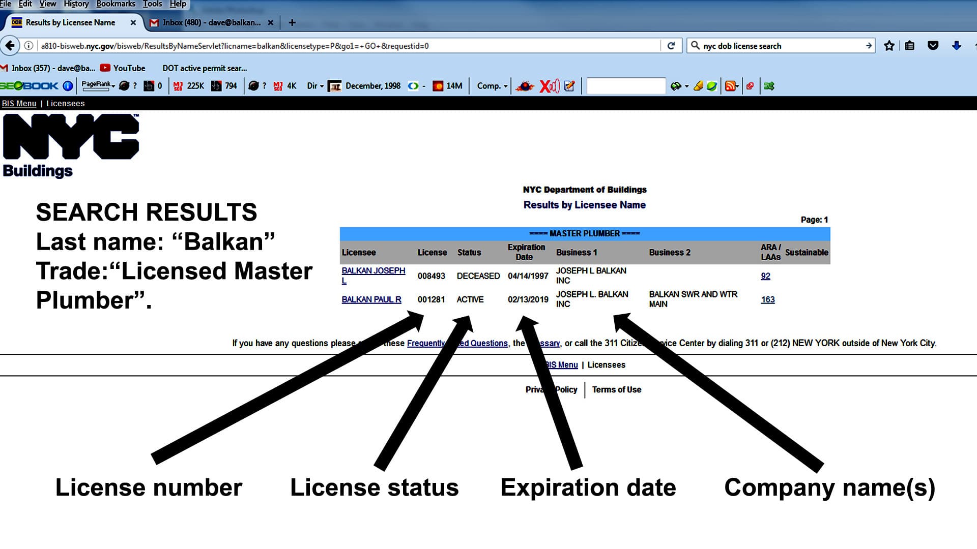Image resolution: width=977 pixels, height=549 pixels.
Task: Click license number 008493
Action: 431,276
